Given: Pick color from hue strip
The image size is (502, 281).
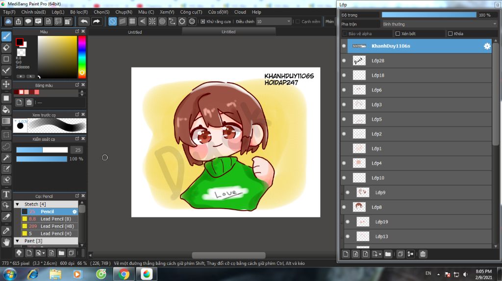Looking at the screenshot, I should 82,57.
